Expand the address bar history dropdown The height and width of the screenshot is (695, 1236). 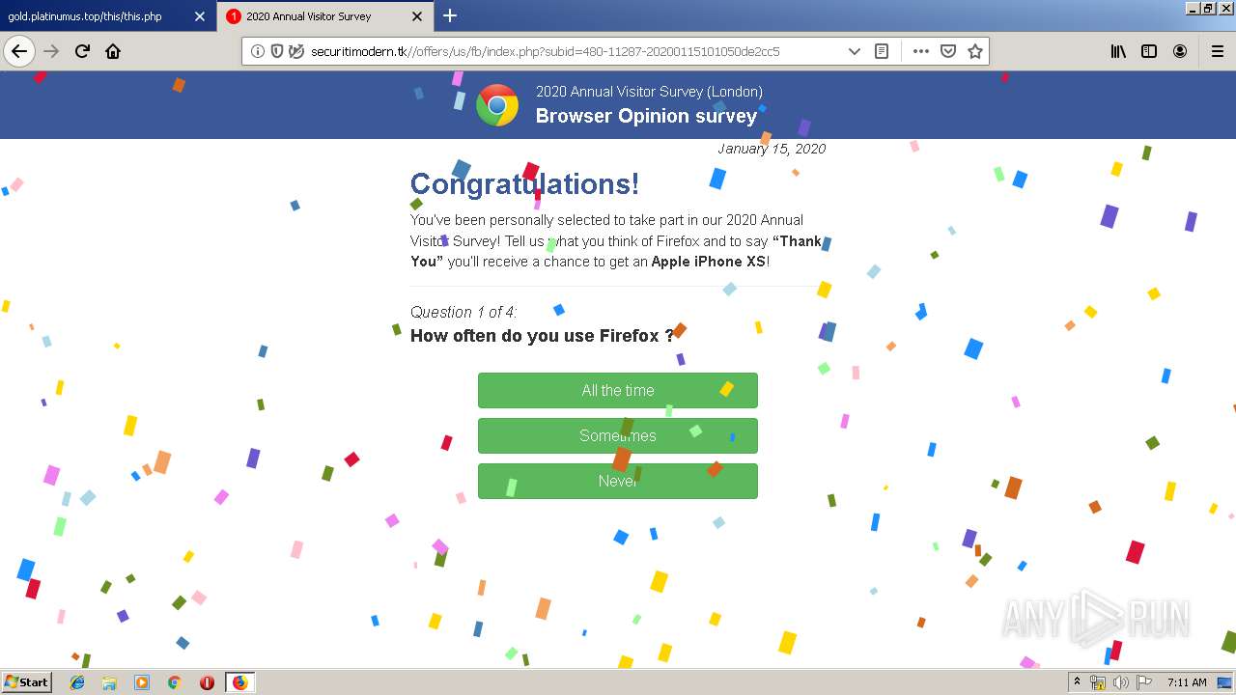(854, 51)
